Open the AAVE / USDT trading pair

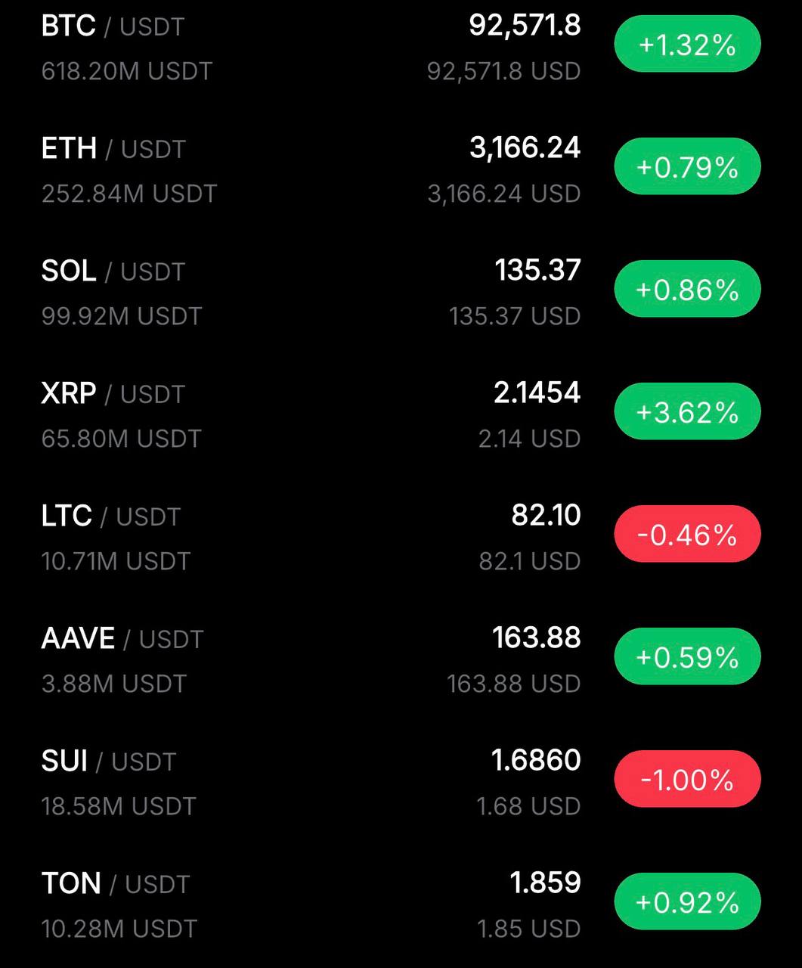pos(122,639)
